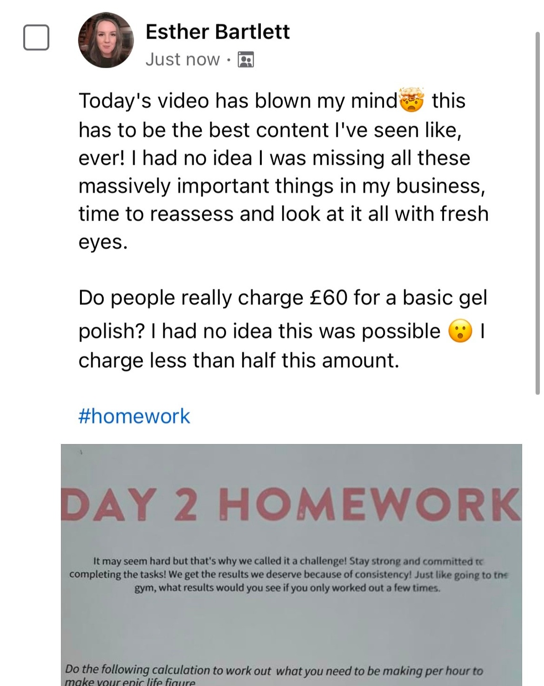Screen dimensions: 544x686
Task: Open the #homework hashtag
Action: 134,416
